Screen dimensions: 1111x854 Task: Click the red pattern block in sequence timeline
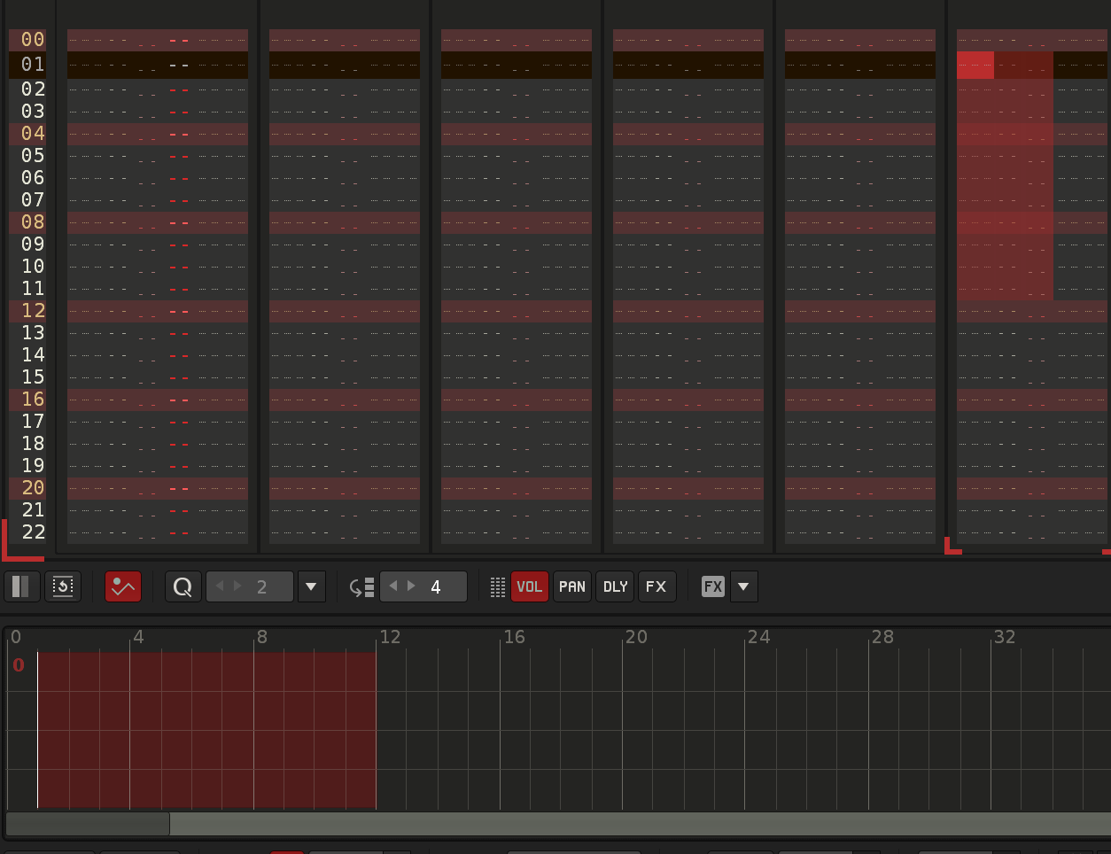tap(206, 730)
